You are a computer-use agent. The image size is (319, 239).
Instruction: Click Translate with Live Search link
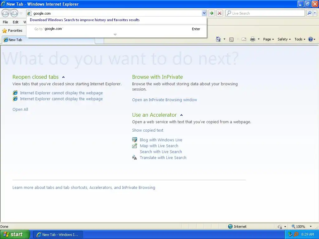click(163, 157)
